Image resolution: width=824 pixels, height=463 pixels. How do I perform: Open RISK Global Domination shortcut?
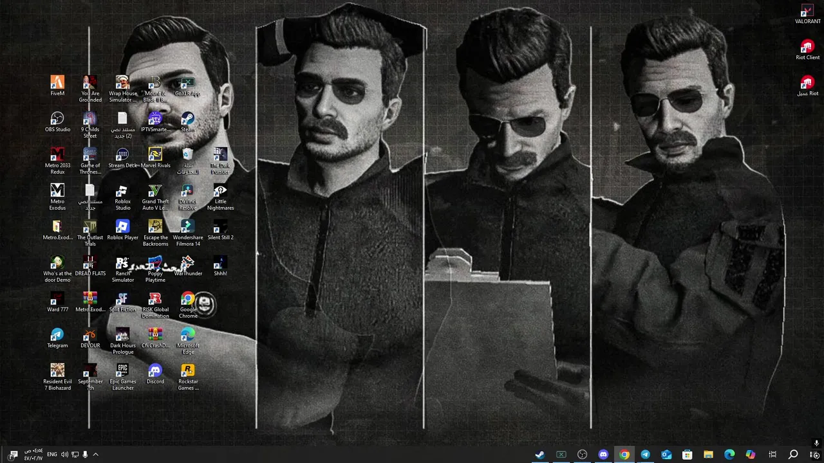coord(155,305)
